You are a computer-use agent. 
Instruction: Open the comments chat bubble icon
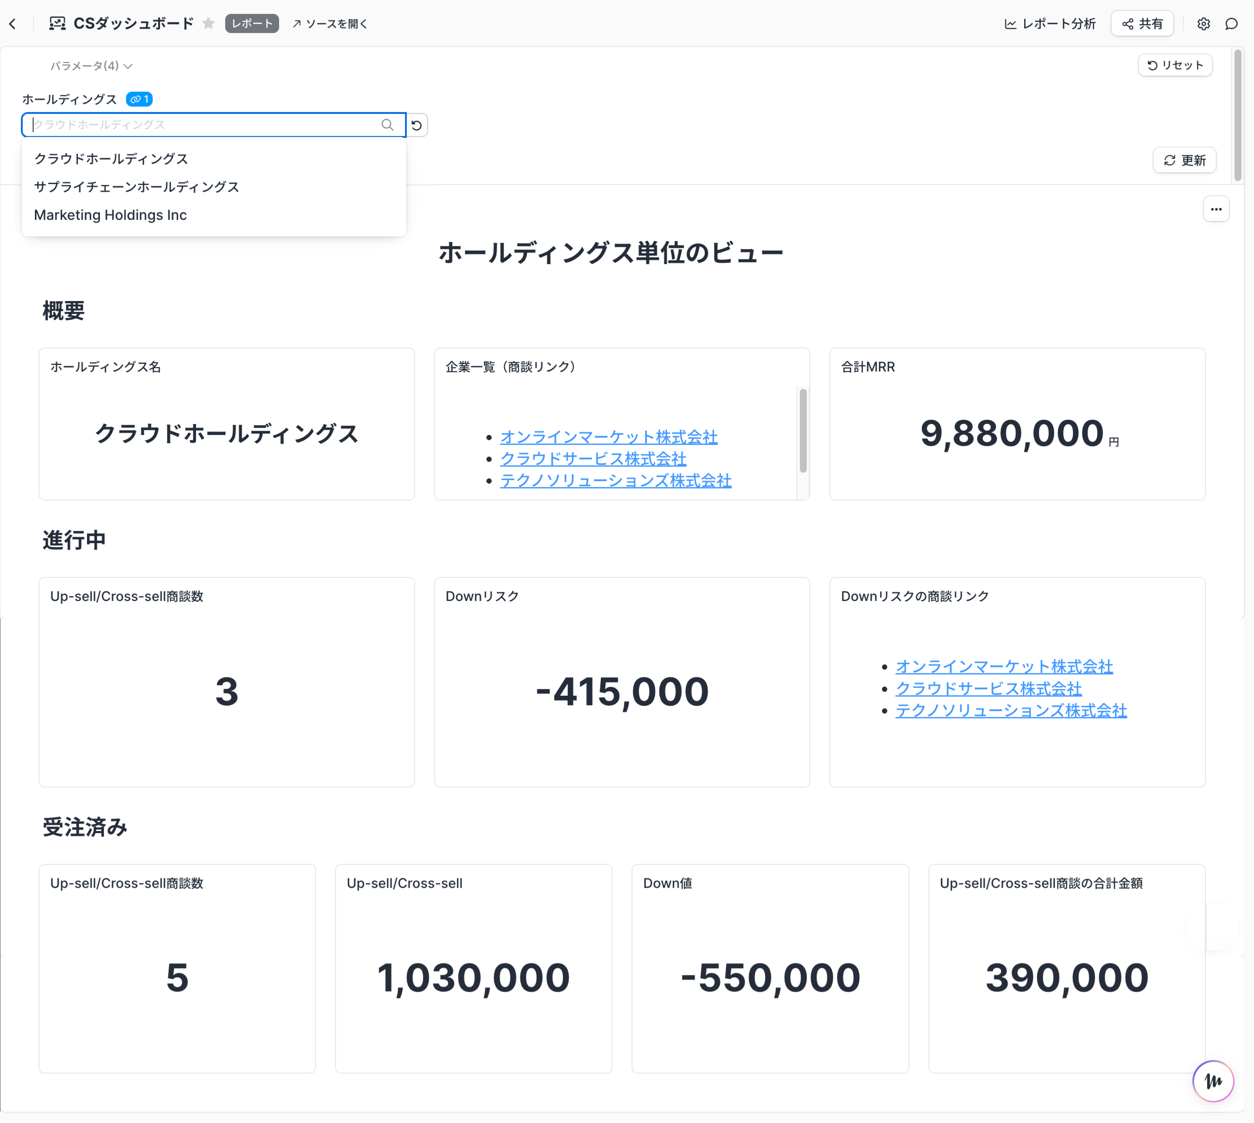click(x=1232, y=23)
